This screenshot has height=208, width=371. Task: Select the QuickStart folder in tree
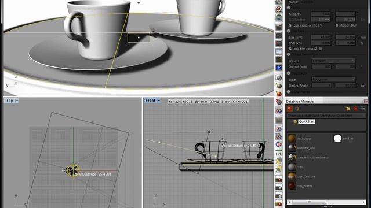(x=307, y=122)
